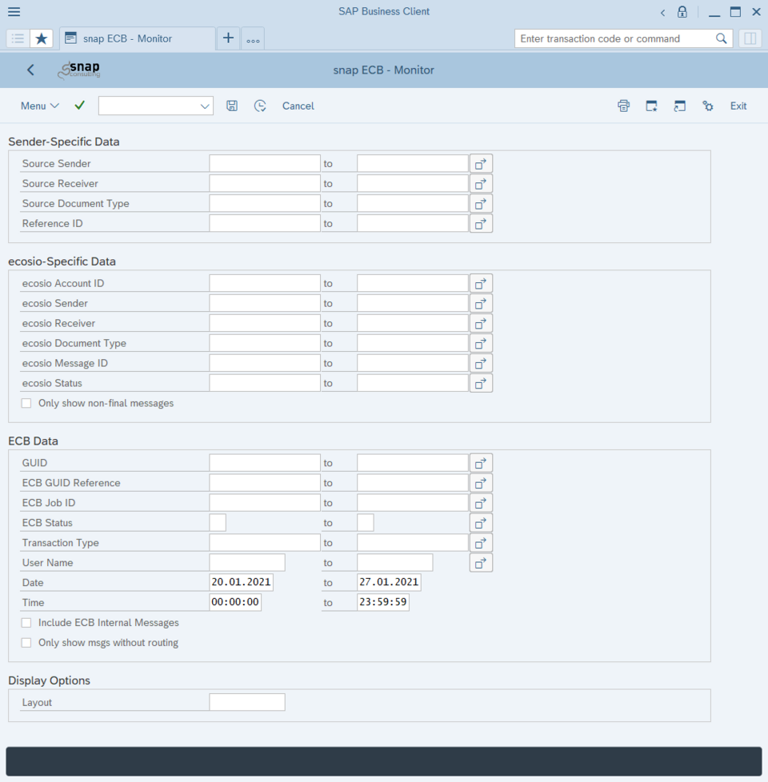Click the ecosio Status to field

pos(412,383)
